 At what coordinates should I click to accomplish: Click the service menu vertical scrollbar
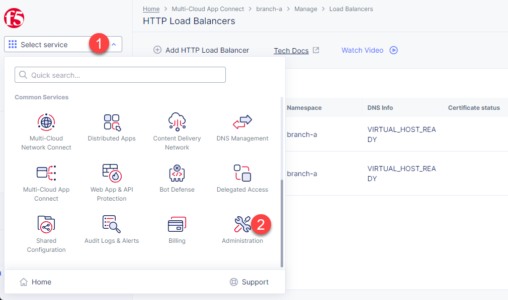282,223
